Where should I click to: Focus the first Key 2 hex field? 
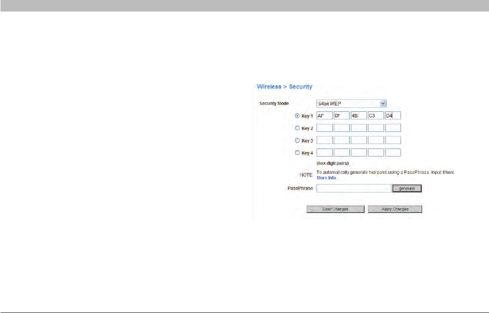325,128
